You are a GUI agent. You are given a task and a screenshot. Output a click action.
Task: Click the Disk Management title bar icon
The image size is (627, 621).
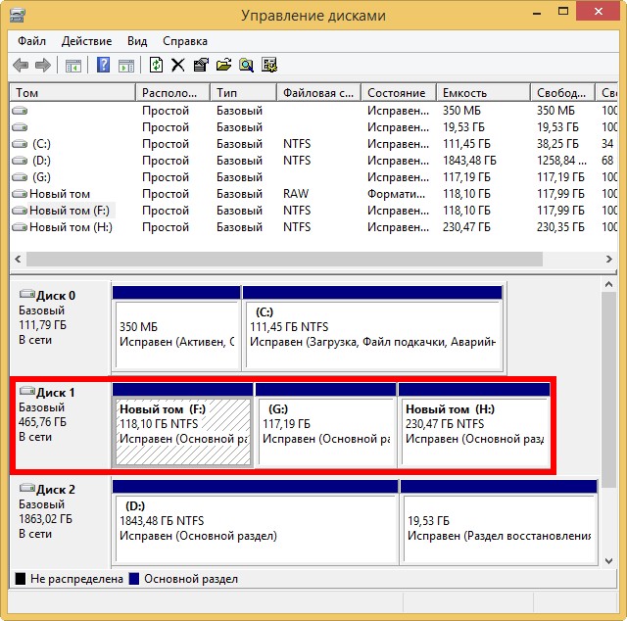[18, 16]
